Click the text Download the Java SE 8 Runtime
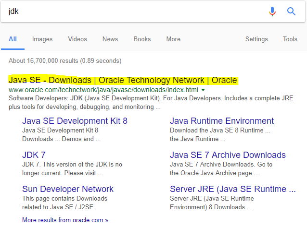This screenshot has height=227, width=307. click(x=220, y=131)
